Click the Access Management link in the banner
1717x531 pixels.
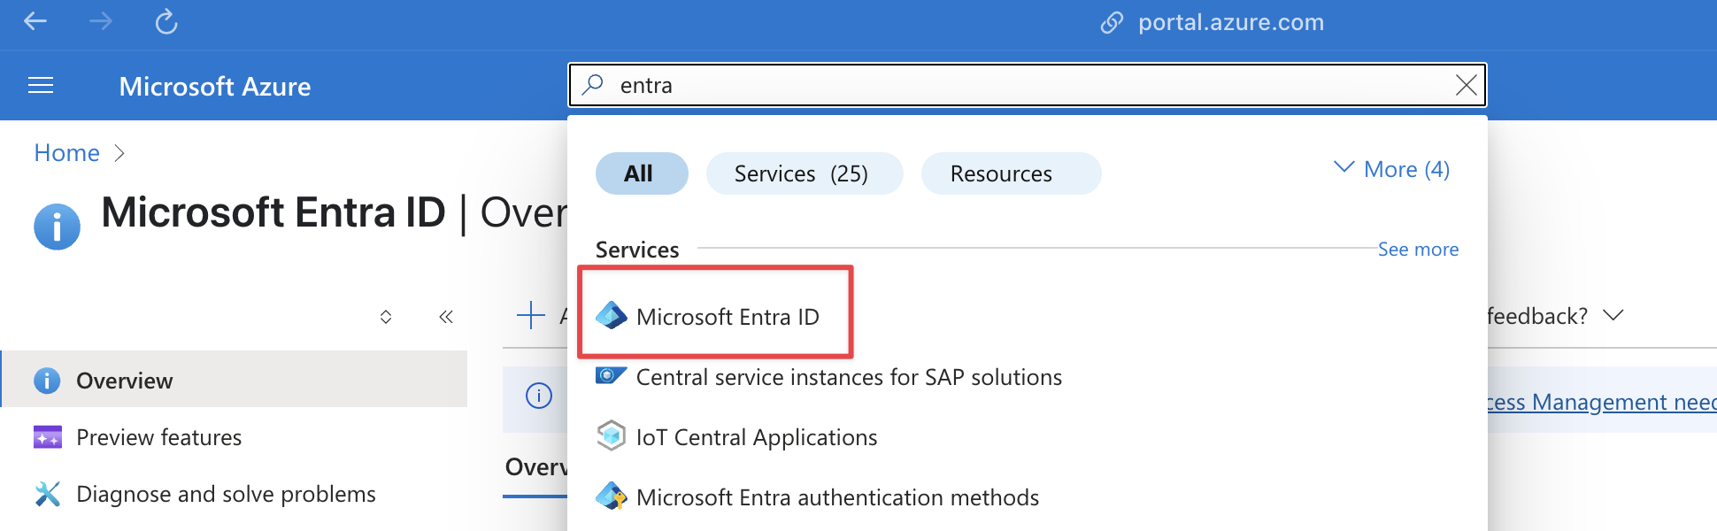point(1602,402)
